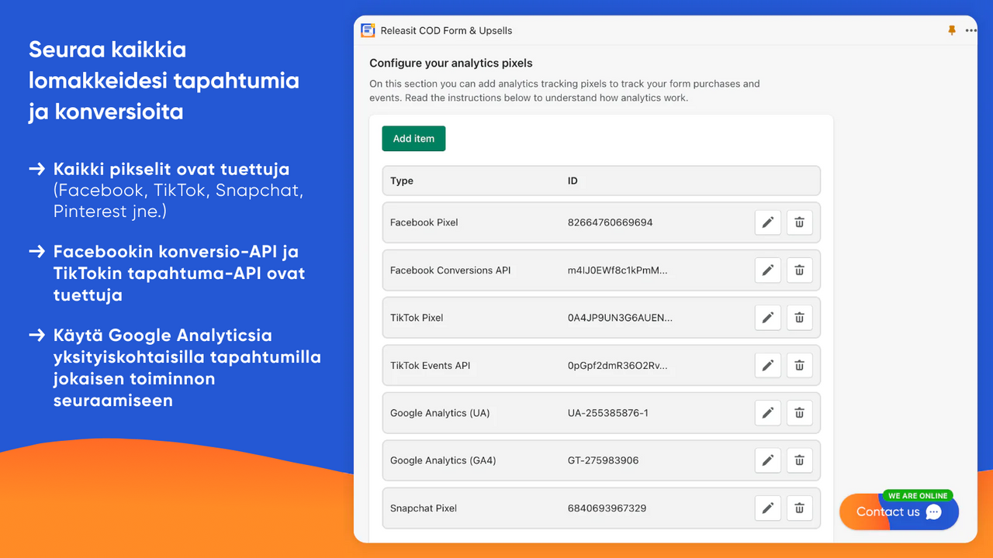The width and height of the screenshot is (993, 558).
Task: Edit the Google Analytics (GA4) entry
Action: click(x=768, y=460)
